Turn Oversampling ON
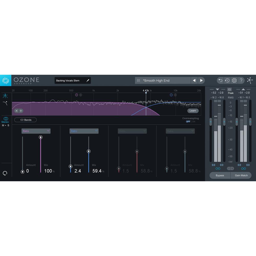Viewport: 256px width, 256px height. pos(194,122)
